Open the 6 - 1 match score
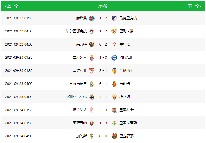 point(103,84)
